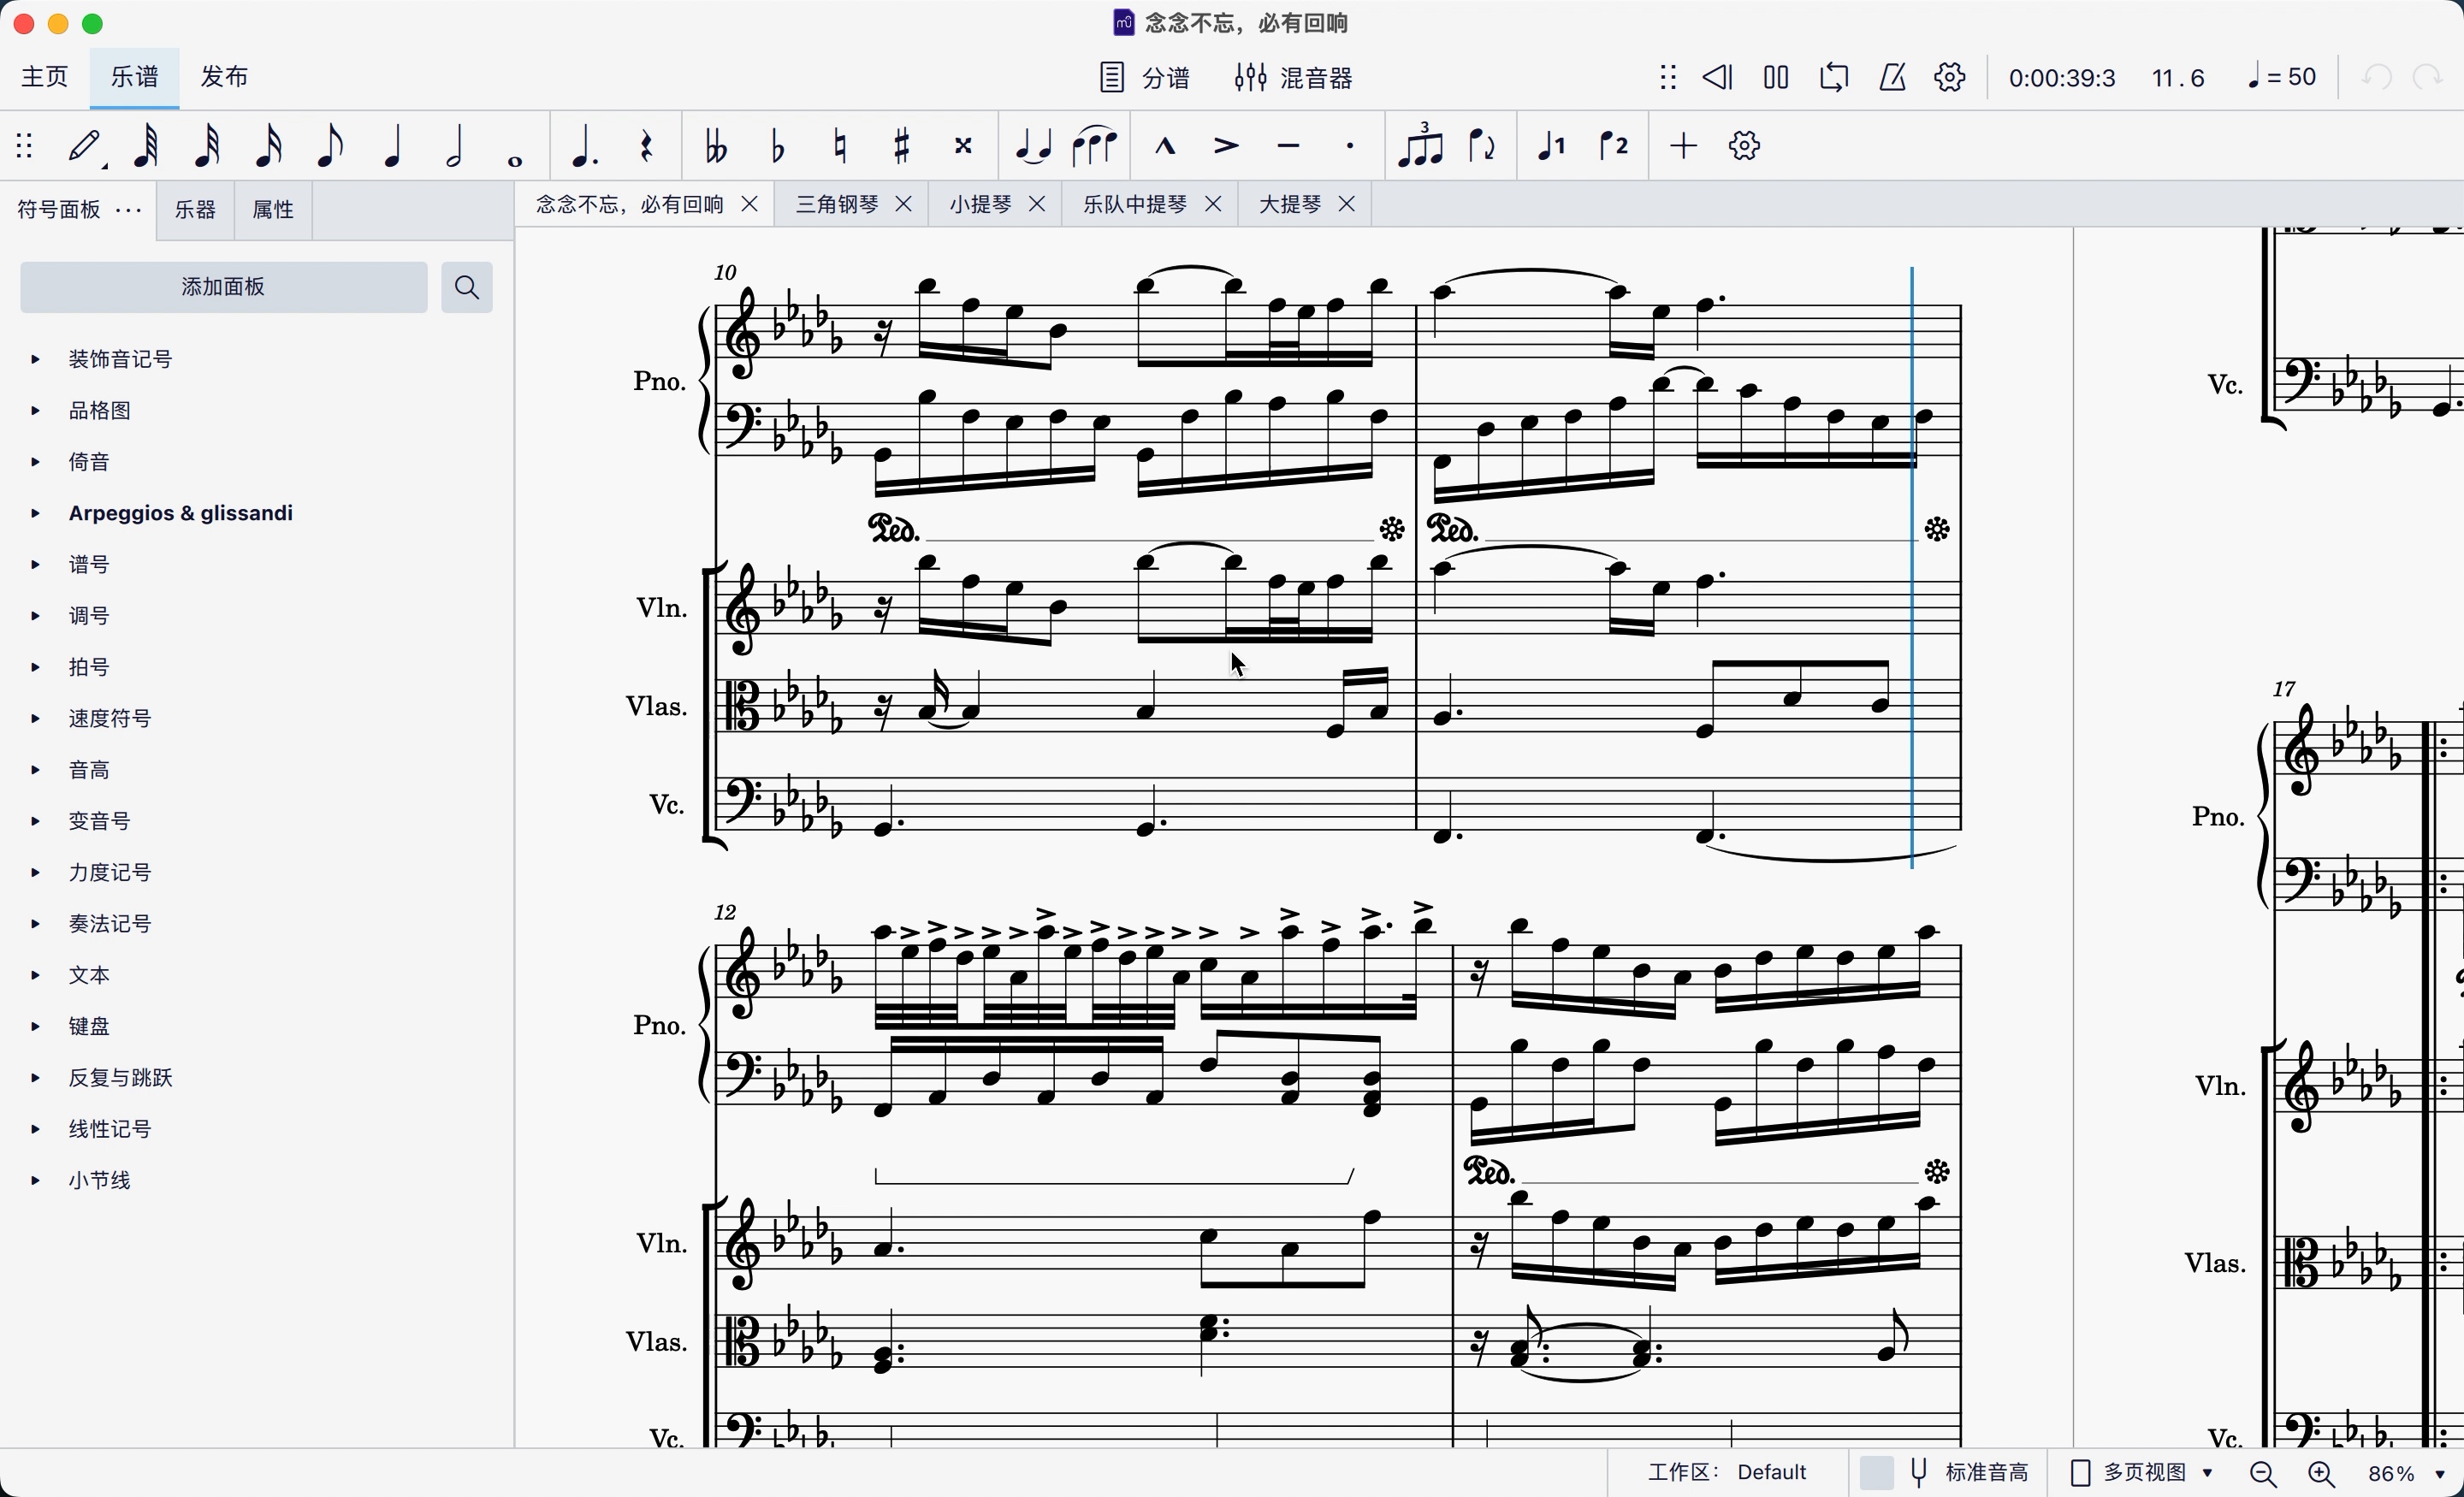Toggle rest input
This screenshot has height=1497, width=2464.
click(x=647, y=146)
